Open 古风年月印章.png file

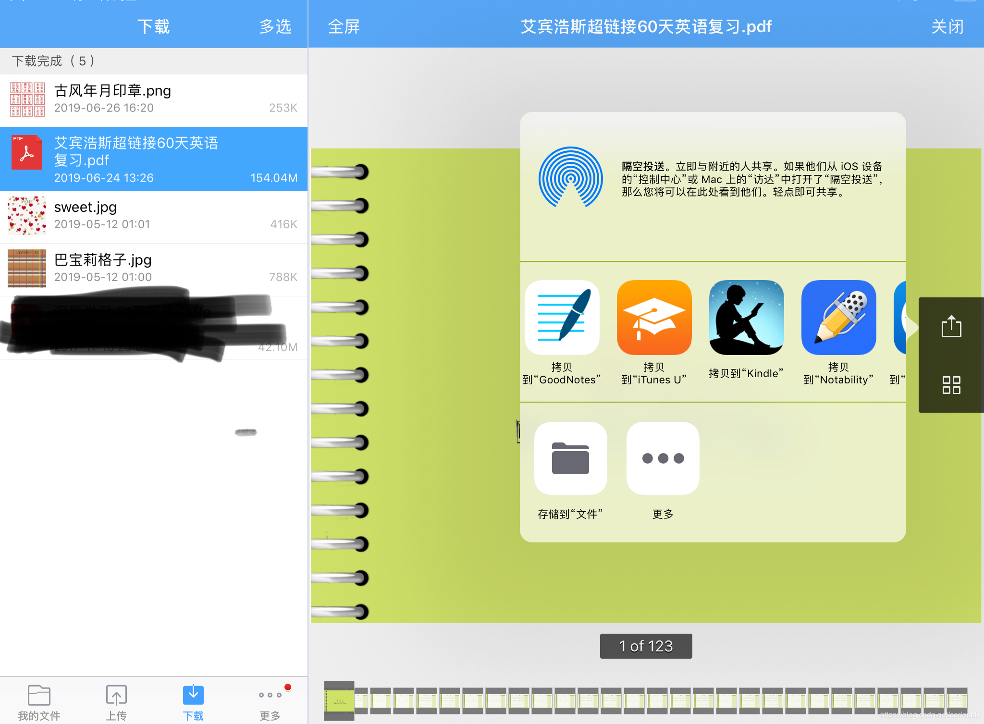click(x=154, y=99)
